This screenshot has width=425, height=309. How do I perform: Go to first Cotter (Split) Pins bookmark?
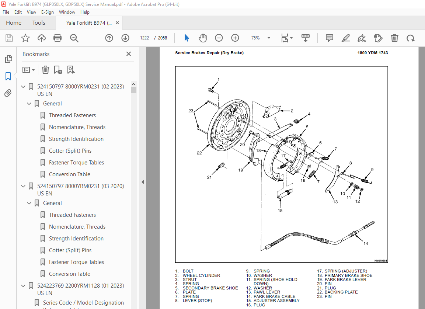tap(70, 151)
